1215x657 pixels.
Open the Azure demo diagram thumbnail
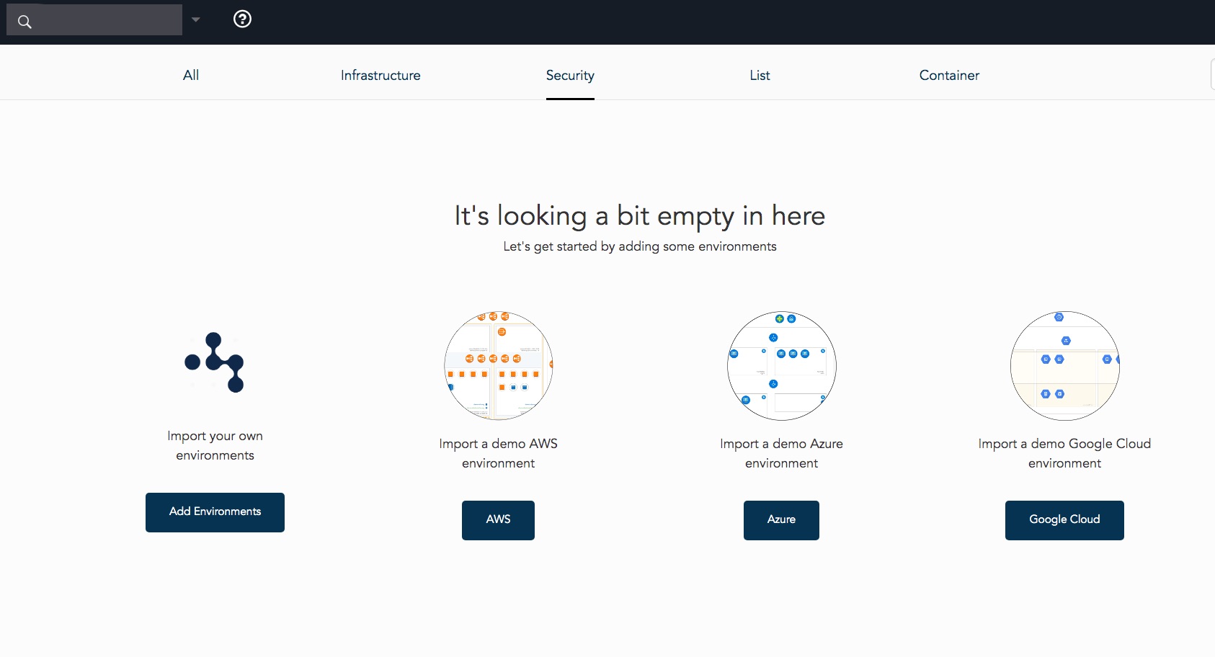[x=782, y=366]
